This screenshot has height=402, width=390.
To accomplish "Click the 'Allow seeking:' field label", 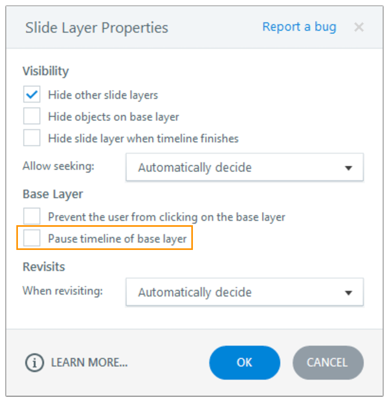I will (58, 166).
